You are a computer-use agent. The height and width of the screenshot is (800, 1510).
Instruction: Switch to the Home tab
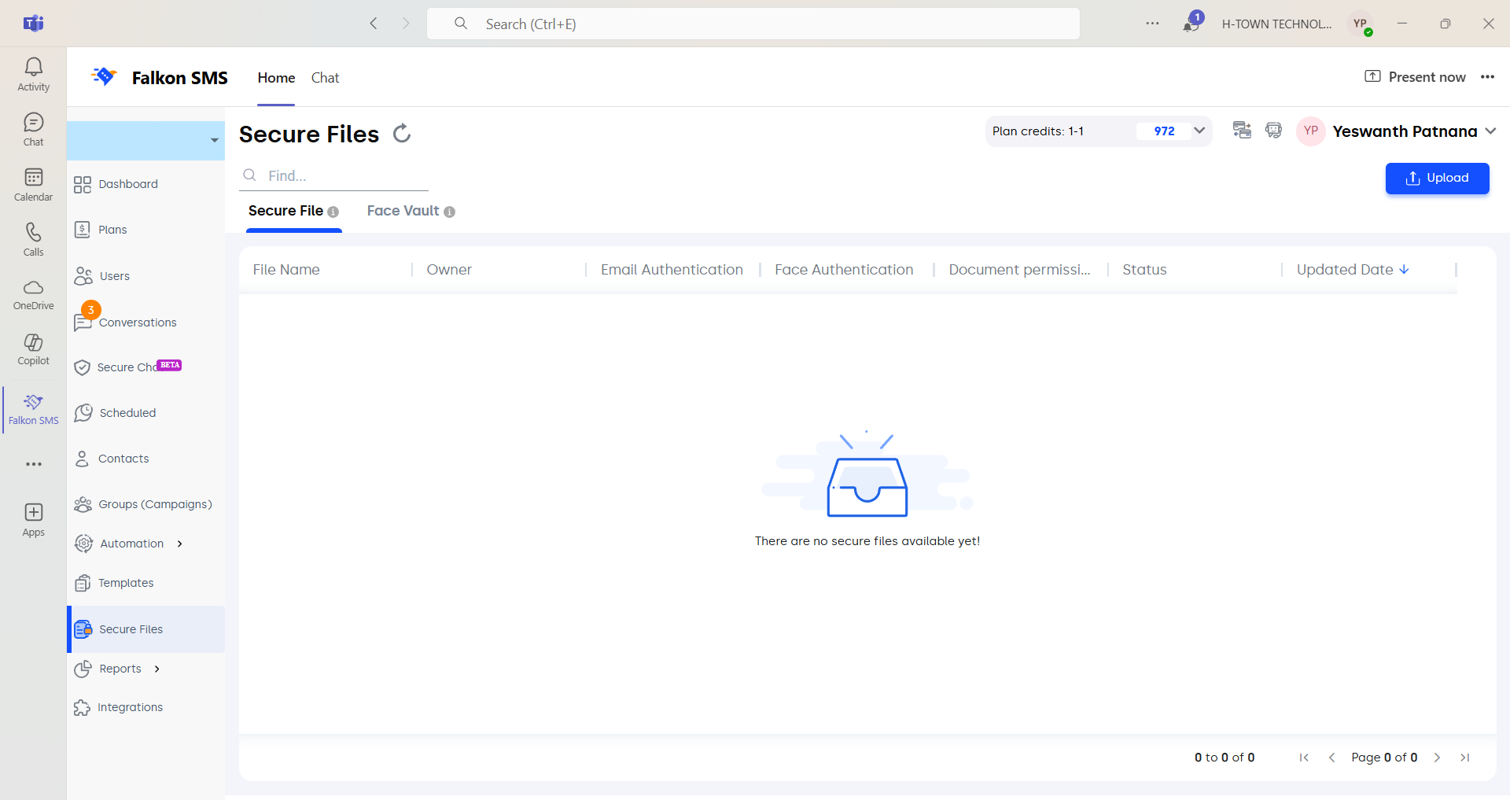pyautogui.click(x=276, y=78)
